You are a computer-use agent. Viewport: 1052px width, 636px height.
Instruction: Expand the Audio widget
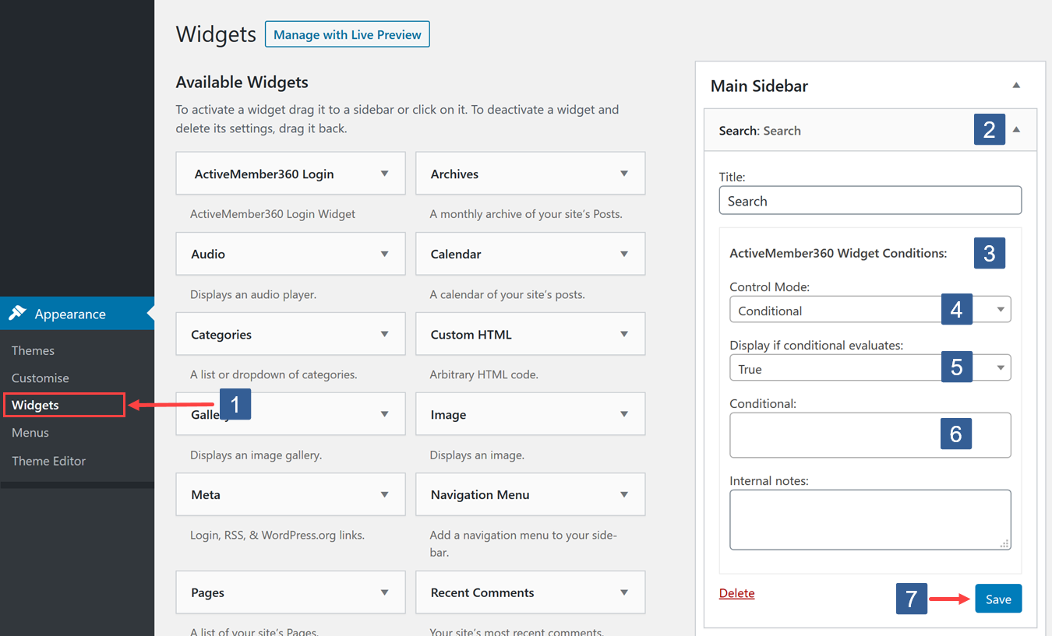(384, 254)
